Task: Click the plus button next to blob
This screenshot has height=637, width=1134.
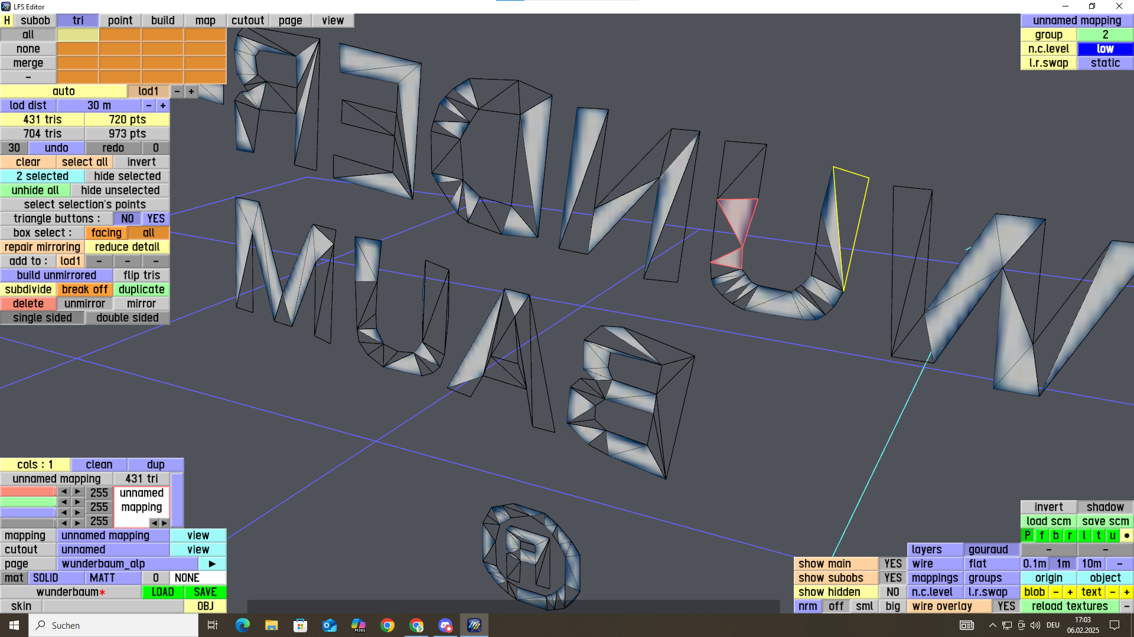Action: point(1070,592)
